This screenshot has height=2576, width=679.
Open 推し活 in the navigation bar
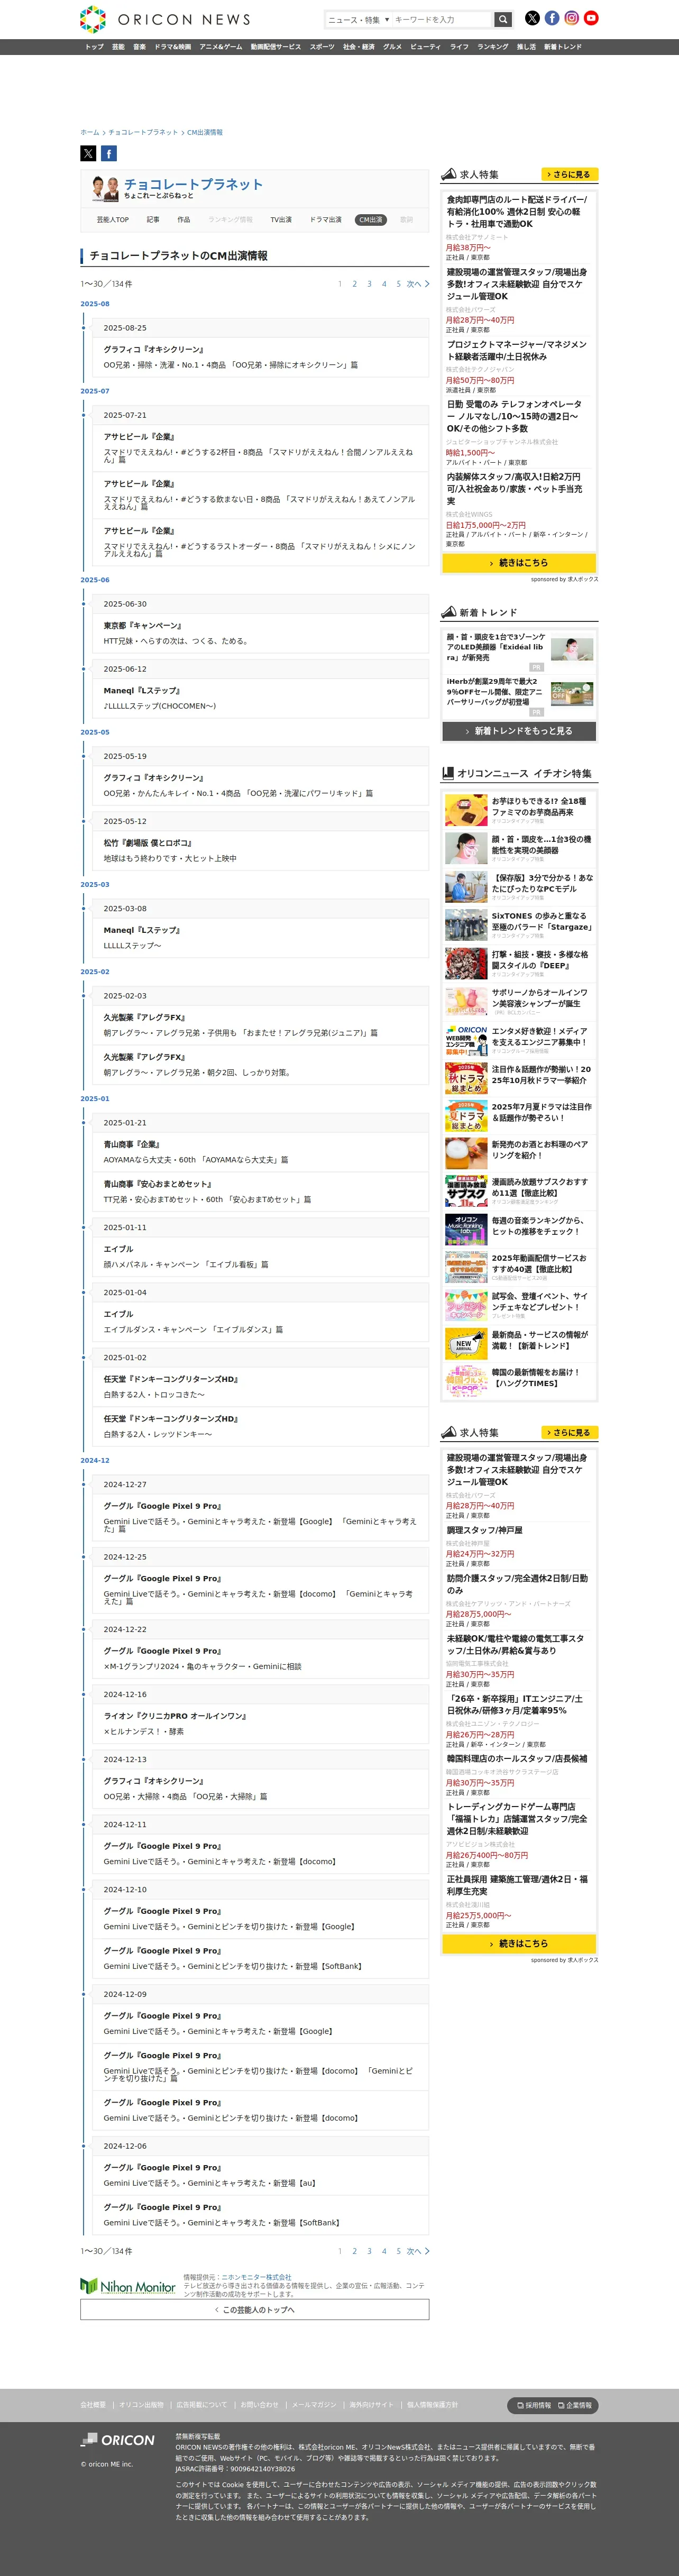click(526, 47)
